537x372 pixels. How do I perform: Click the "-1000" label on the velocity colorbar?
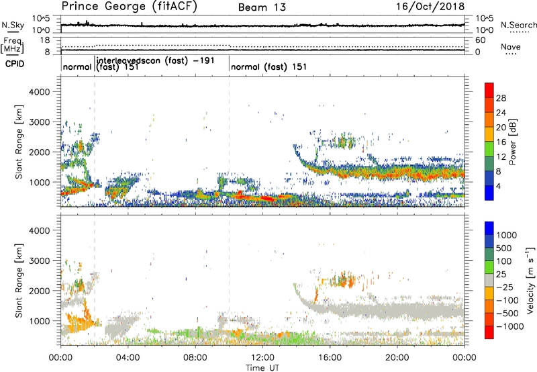(x=510, y=326)
